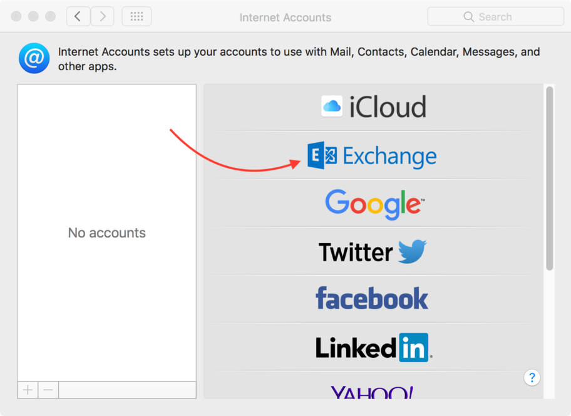Choose the Google account logo
This screenshot has width=571, height=416.
(x=374, y=204)
